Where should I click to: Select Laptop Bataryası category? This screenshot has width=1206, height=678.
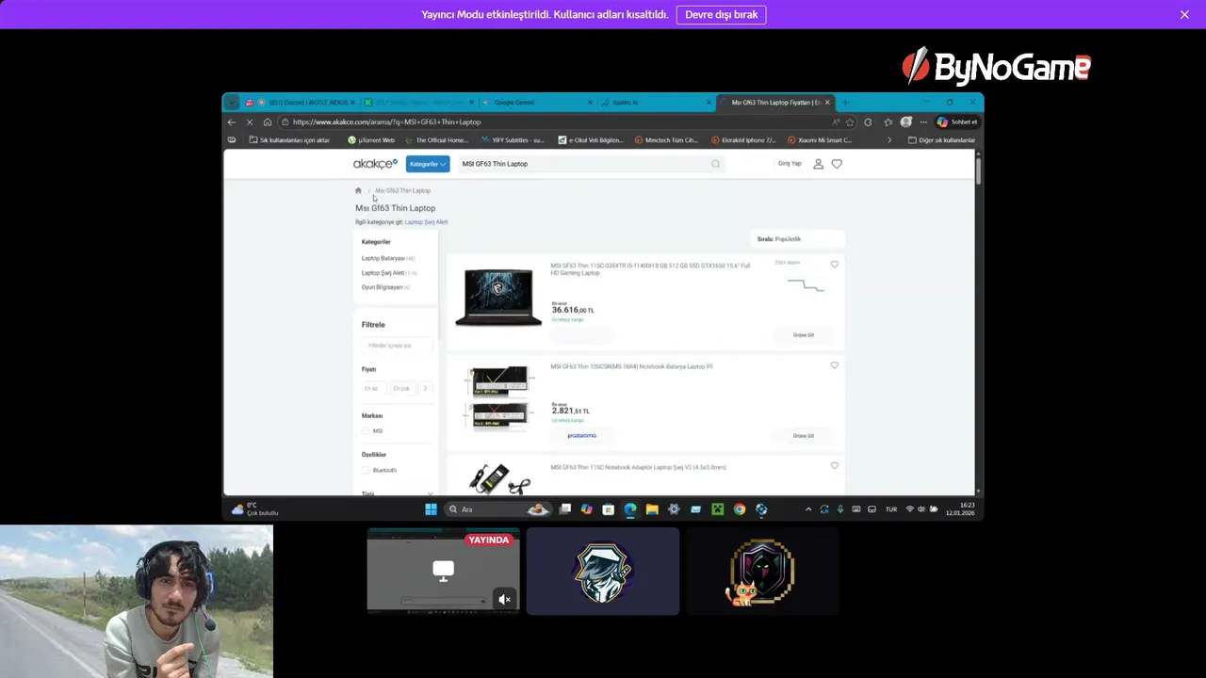pos(387,258)
